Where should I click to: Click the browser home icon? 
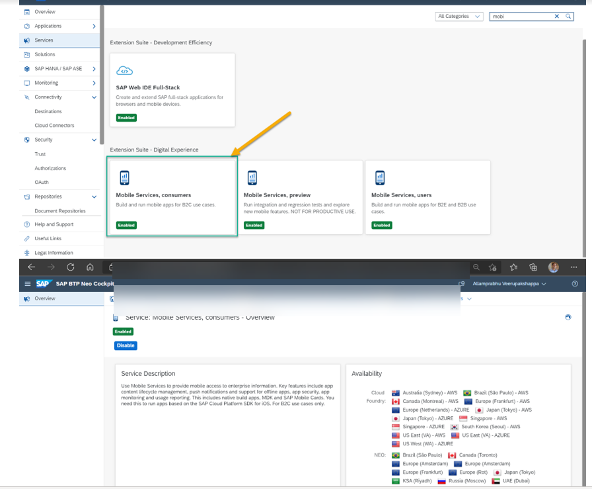point(90,267)
